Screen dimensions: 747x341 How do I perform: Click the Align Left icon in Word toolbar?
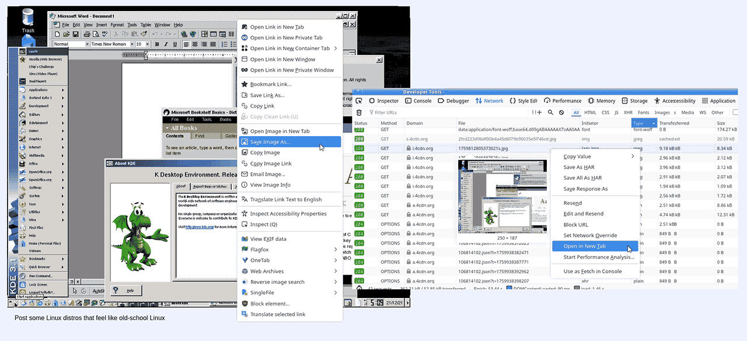187,44
